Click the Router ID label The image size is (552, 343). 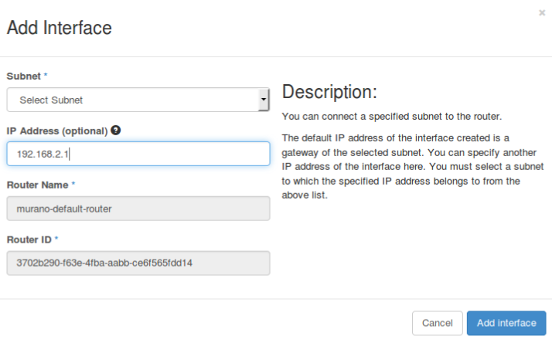tap(29, 239)
